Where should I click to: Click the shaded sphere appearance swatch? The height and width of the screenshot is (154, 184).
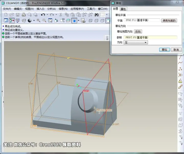[x=30, y=21]
